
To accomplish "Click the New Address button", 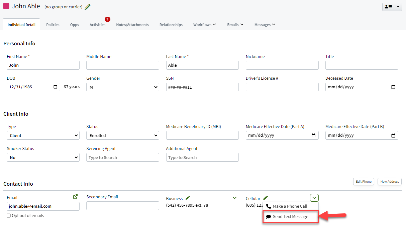I will [x=390, y=182].
